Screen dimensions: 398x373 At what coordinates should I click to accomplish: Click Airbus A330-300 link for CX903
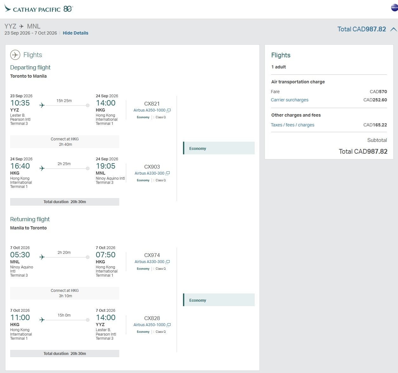[149, 173]
